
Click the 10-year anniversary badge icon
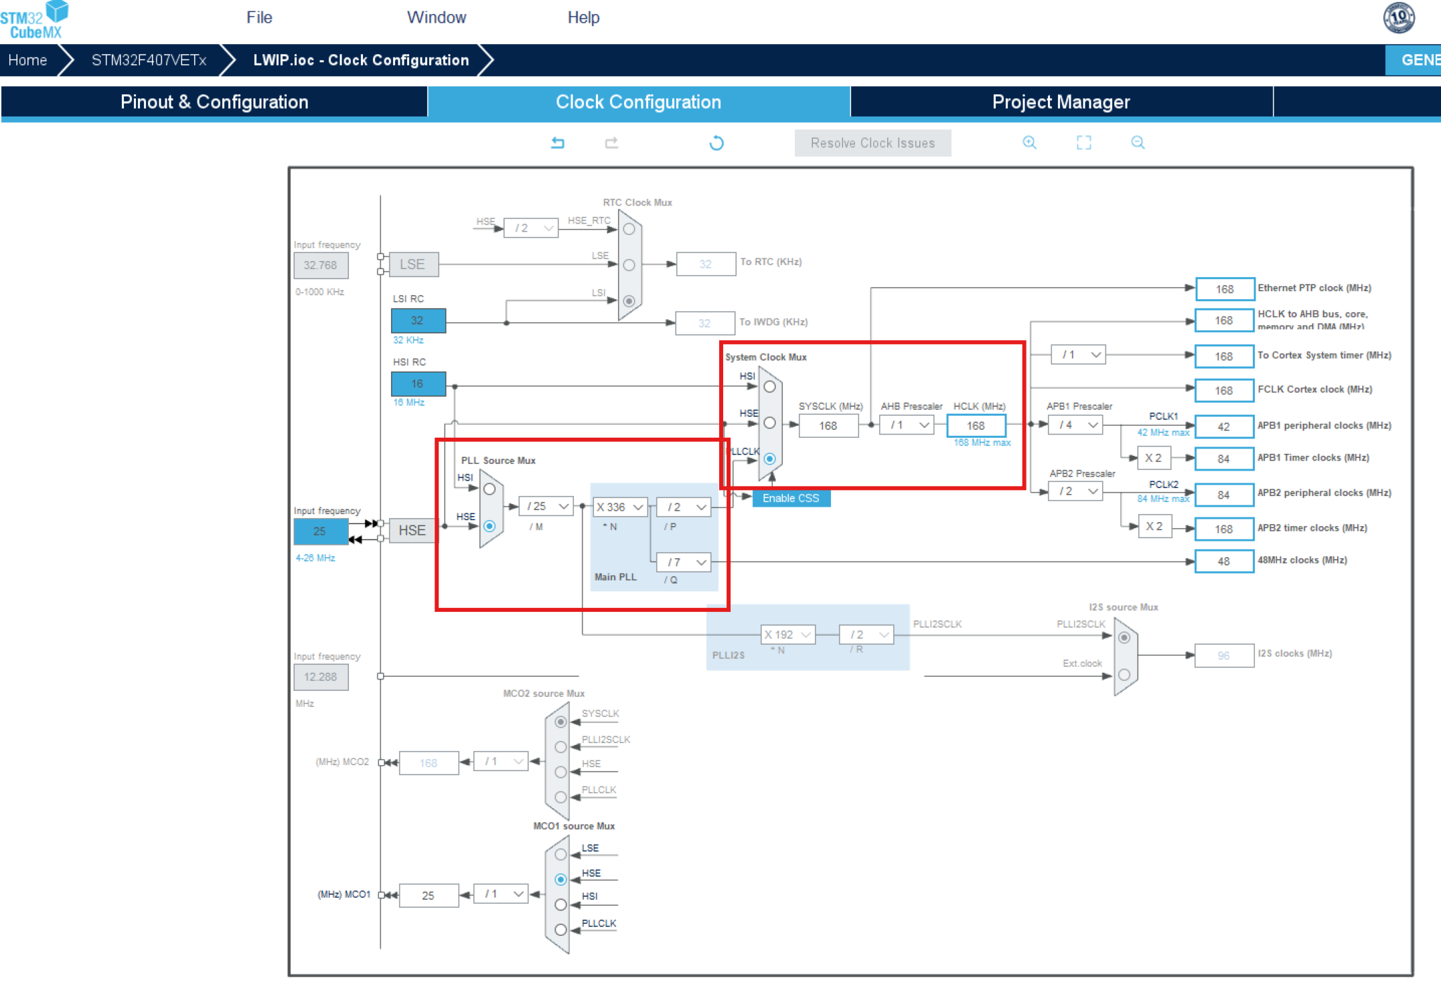click(x=1399, y=17)
